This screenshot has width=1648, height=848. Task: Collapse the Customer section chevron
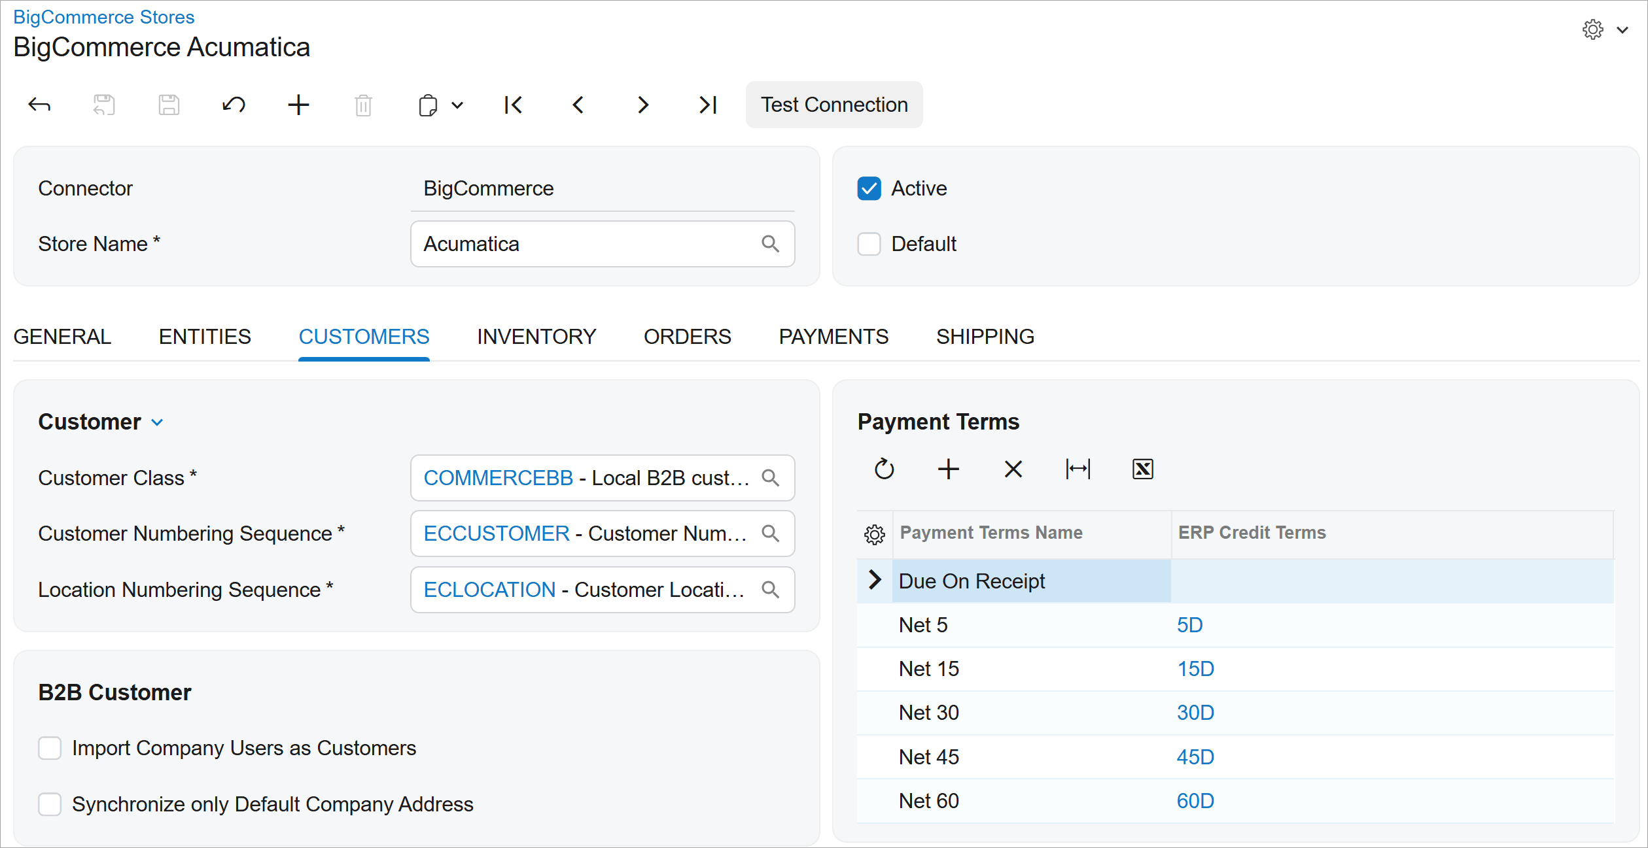(157, 422)
